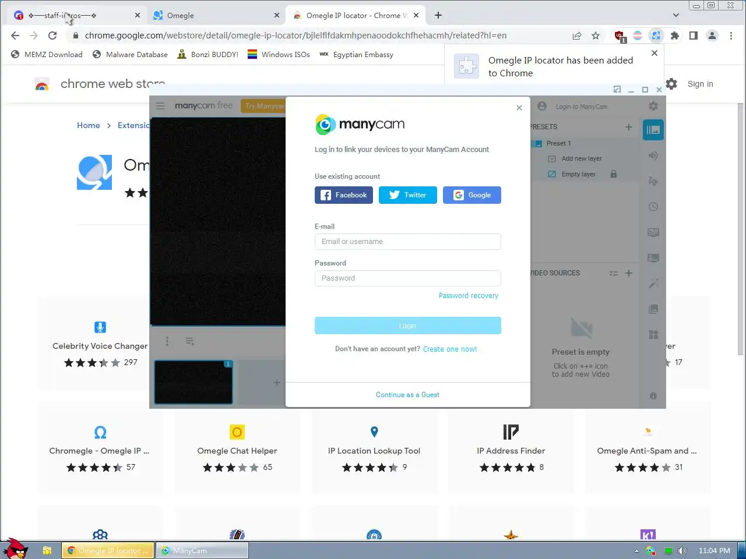Open the Audio panel icon in ManyCam sidebar
Screen dimensions: 746x559
point(653,155)
